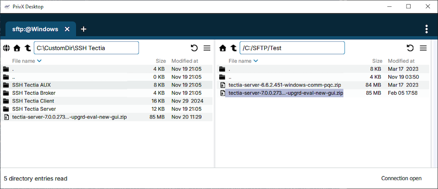Click right pane Modified at header
Viewport: 438px width, 189px height.
[401, 61]
